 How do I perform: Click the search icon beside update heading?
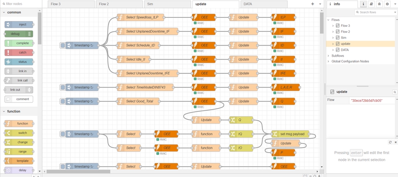(394, 92)
